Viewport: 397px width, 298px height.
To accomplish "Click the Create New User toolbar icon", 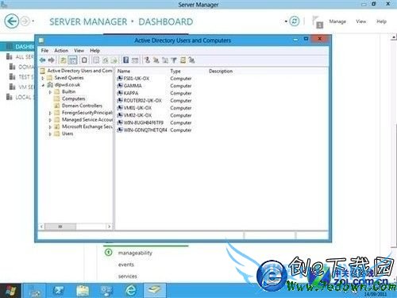I will pos(147,60).
